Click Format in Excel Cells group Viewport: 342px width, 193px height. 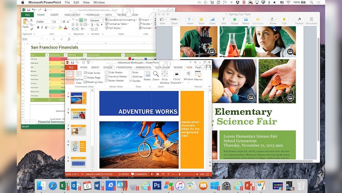click(145, 28)
